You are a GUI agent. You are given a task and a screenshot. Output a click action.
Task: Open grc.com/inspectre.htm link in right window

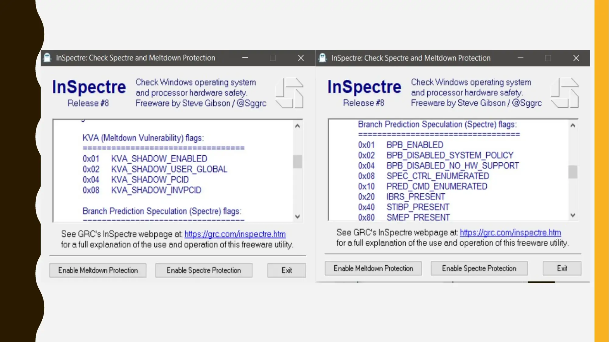pyautogui.click(x=510, y=233)
